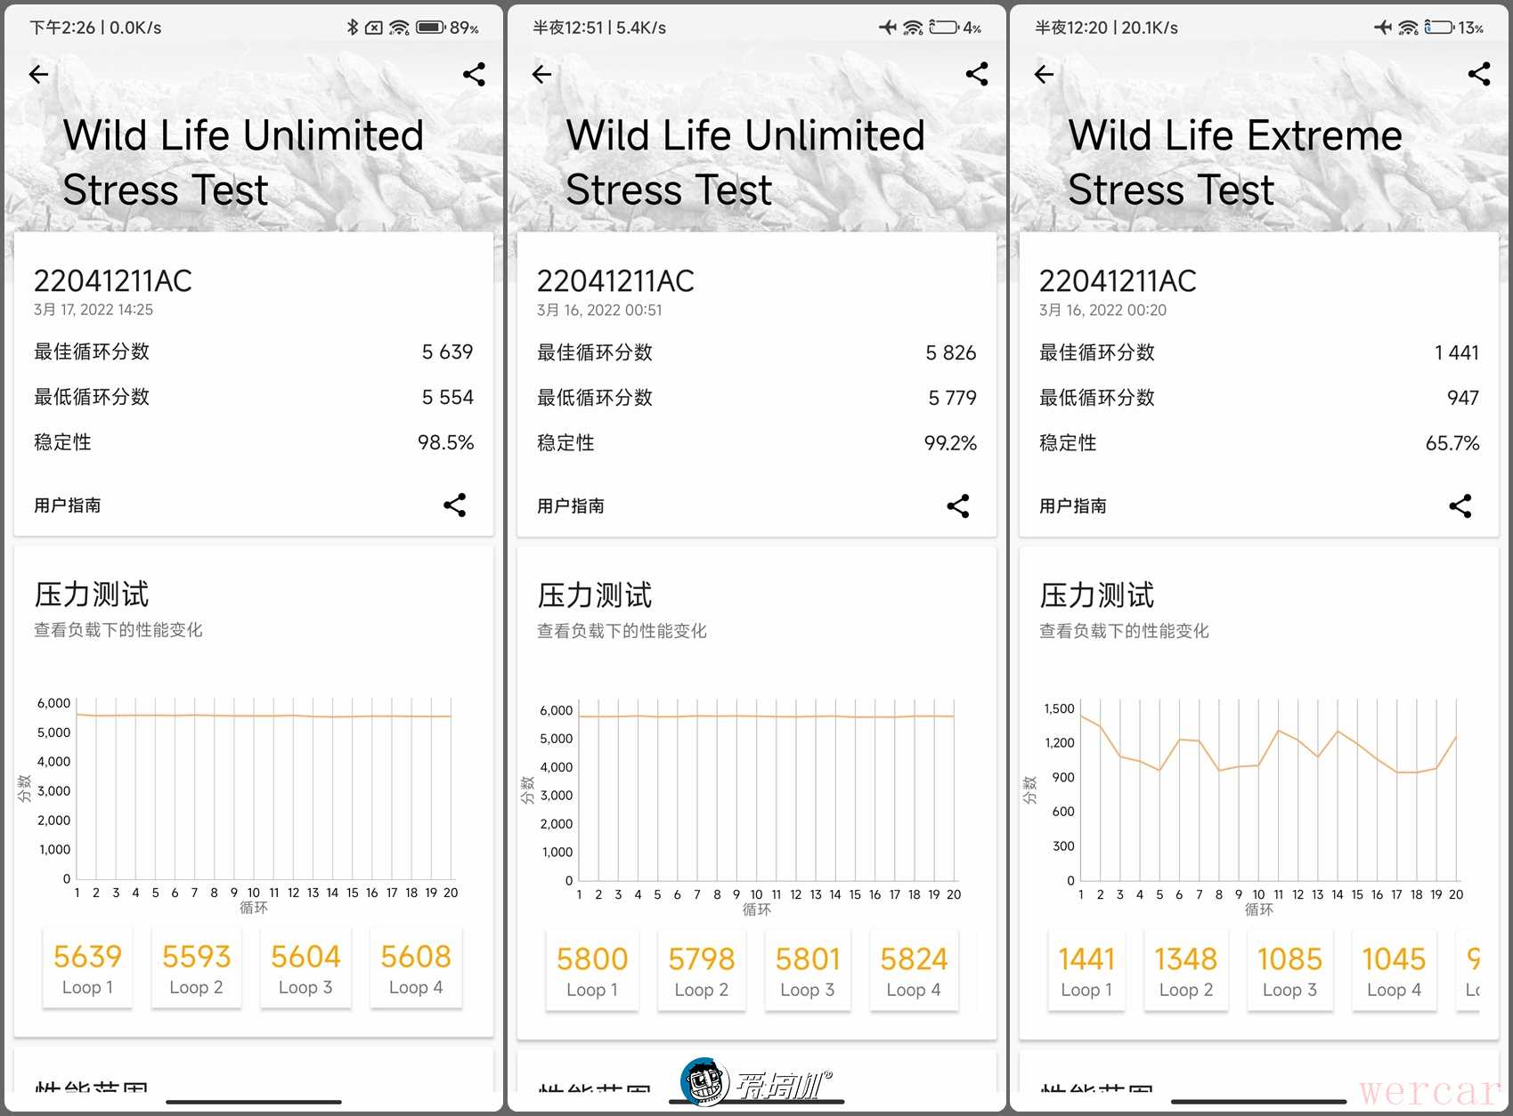This screenshot has width=1513, height=1116.
Task: Open 用户指南 link in Extreme result card
Action: click(x=1073, y=506)
